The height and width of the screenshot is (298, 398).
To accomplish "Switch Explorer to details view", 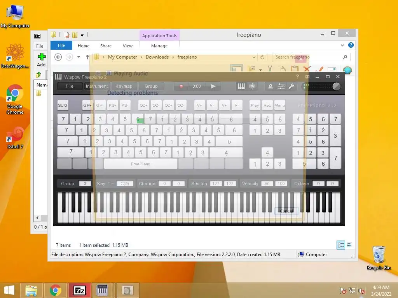I will tap(340, 245).
